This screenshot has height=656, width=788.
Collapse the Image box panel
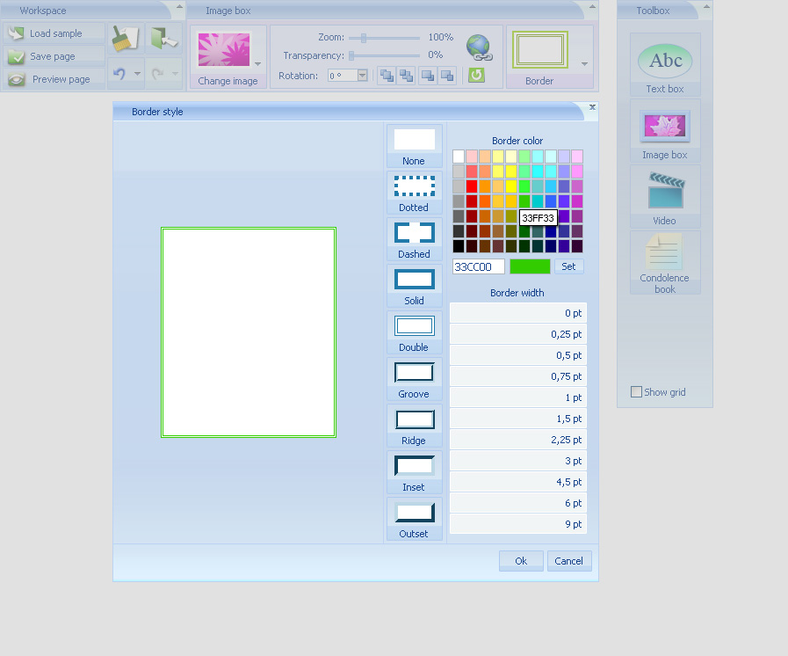[x=592, y=6]
